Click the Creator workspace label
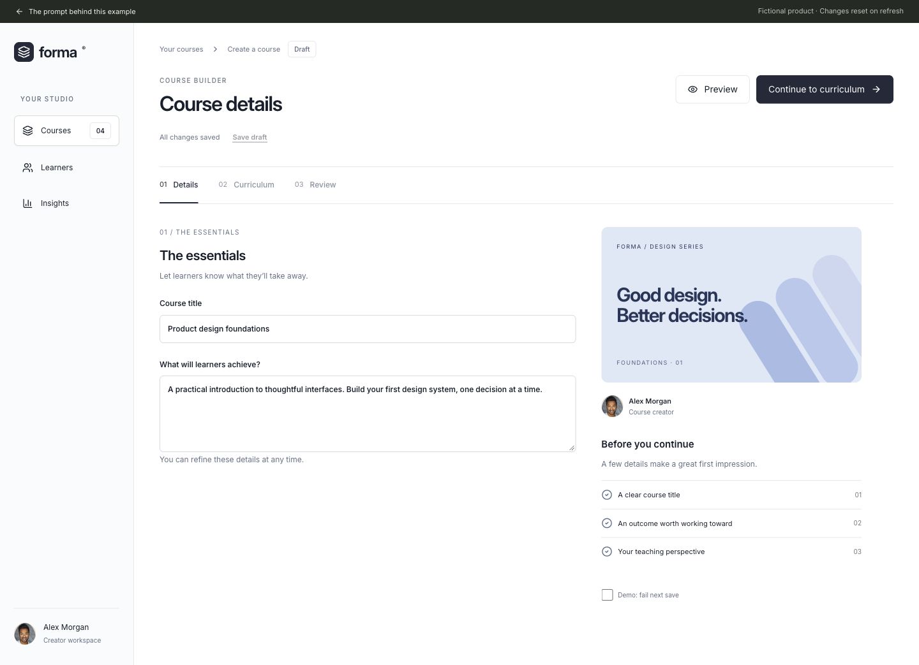The width and height of the screenshot is (919, 665). click(72, 640)
